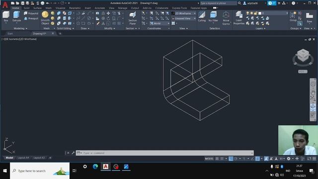318x179 pixels.
Task: Expand the Modeling panel
Action: tap(20, 28)
